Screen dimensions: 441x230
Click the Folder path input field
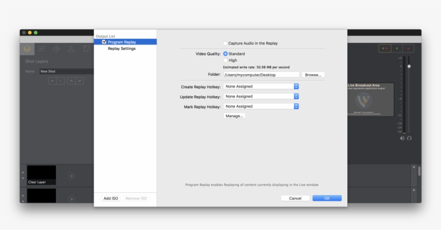point(261,75)
